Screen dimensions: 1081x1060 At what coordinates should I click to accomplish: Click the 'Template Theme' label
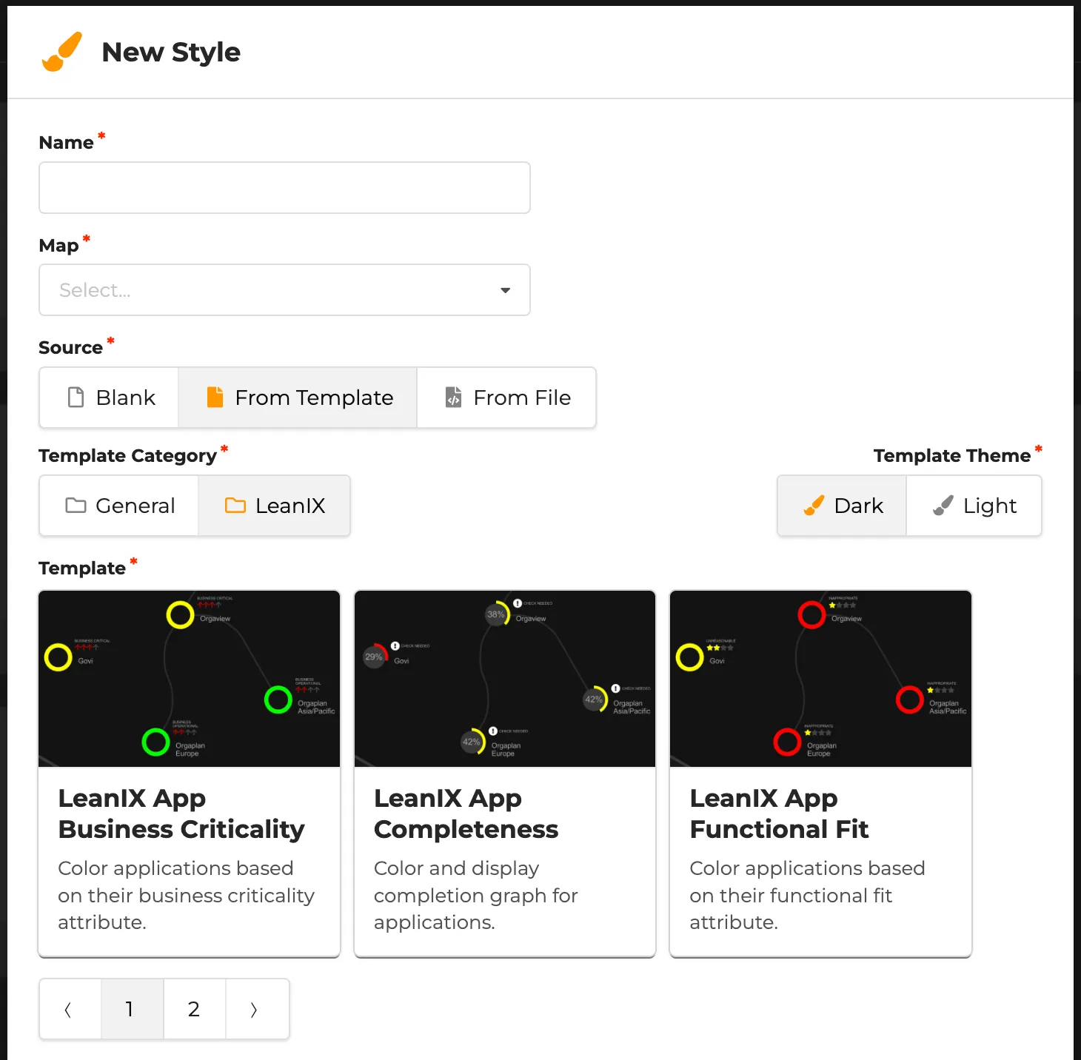952,456
